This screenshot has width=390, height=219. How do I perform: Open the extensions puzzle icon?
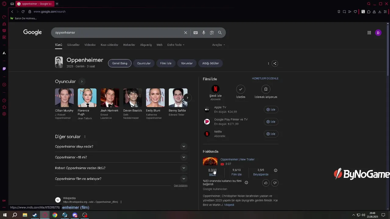click(369, 12)
